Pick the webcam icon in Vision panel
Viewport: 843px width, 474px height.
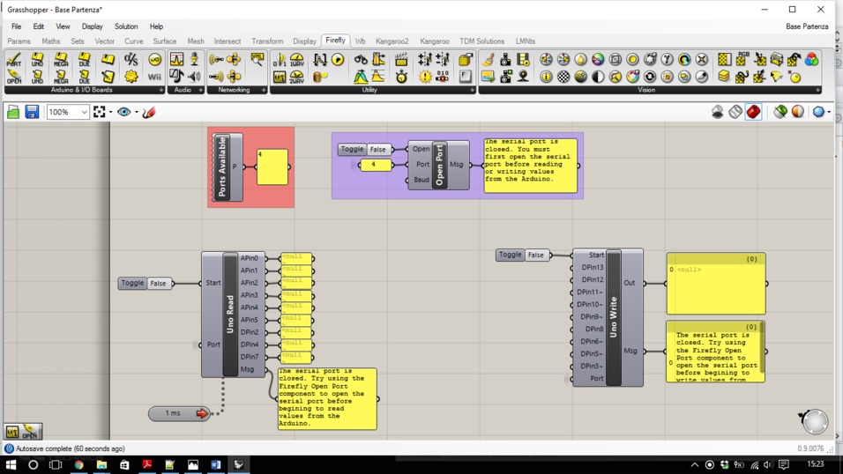coord(523,77)
